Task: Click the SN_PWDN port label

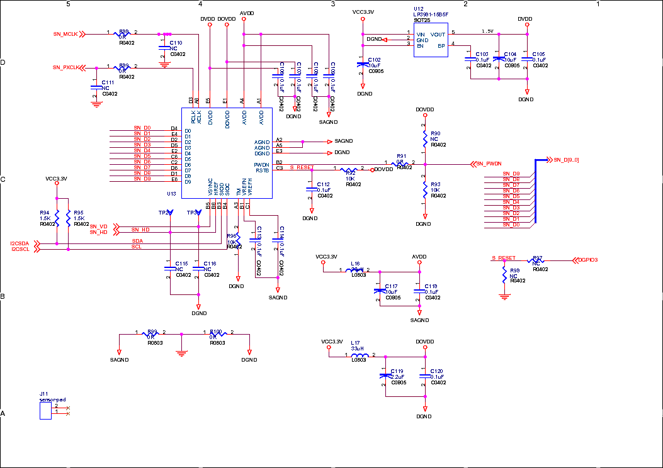Action: click(487, 164)
